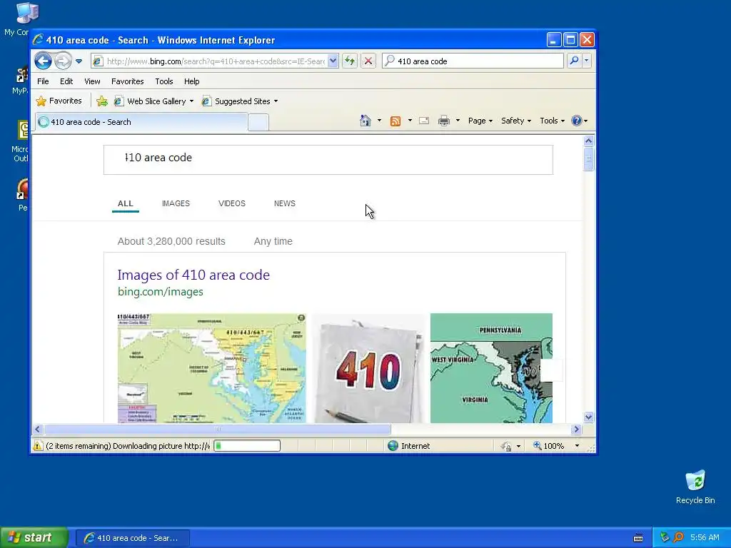Open the Edit menu
Viewport: 731px width, 548px height.
pyautogui.click(x=66, y=81)
